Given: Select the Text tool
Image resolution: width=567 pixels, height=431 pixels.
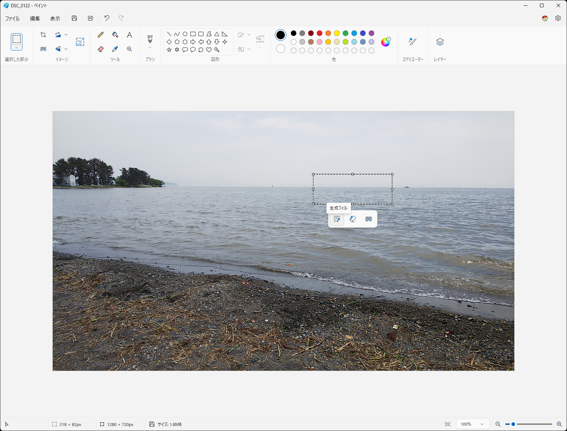Looking at the screenshot, I should pyautogui.click(x=129, y=35).
